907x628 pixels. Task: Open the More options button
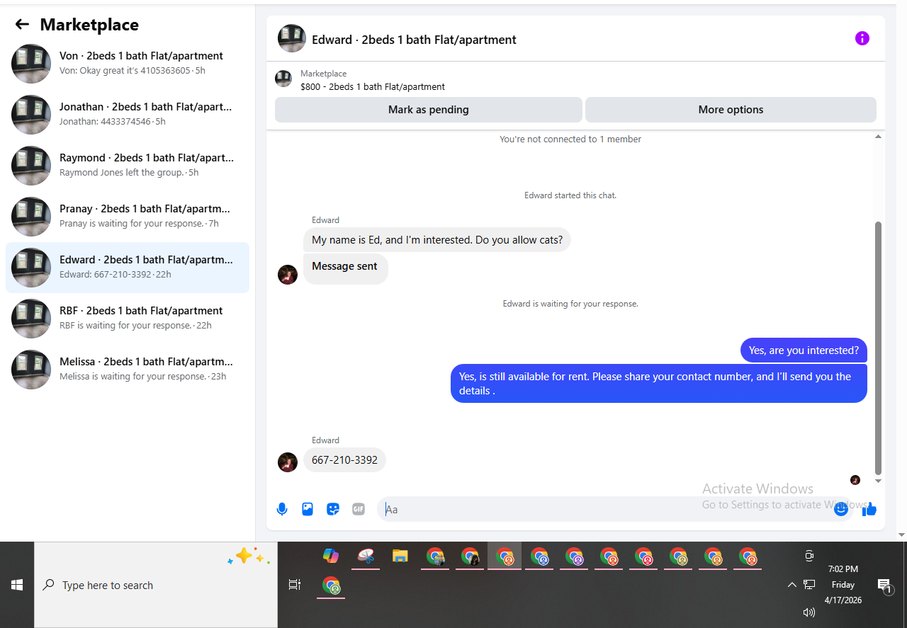[731, 110]
